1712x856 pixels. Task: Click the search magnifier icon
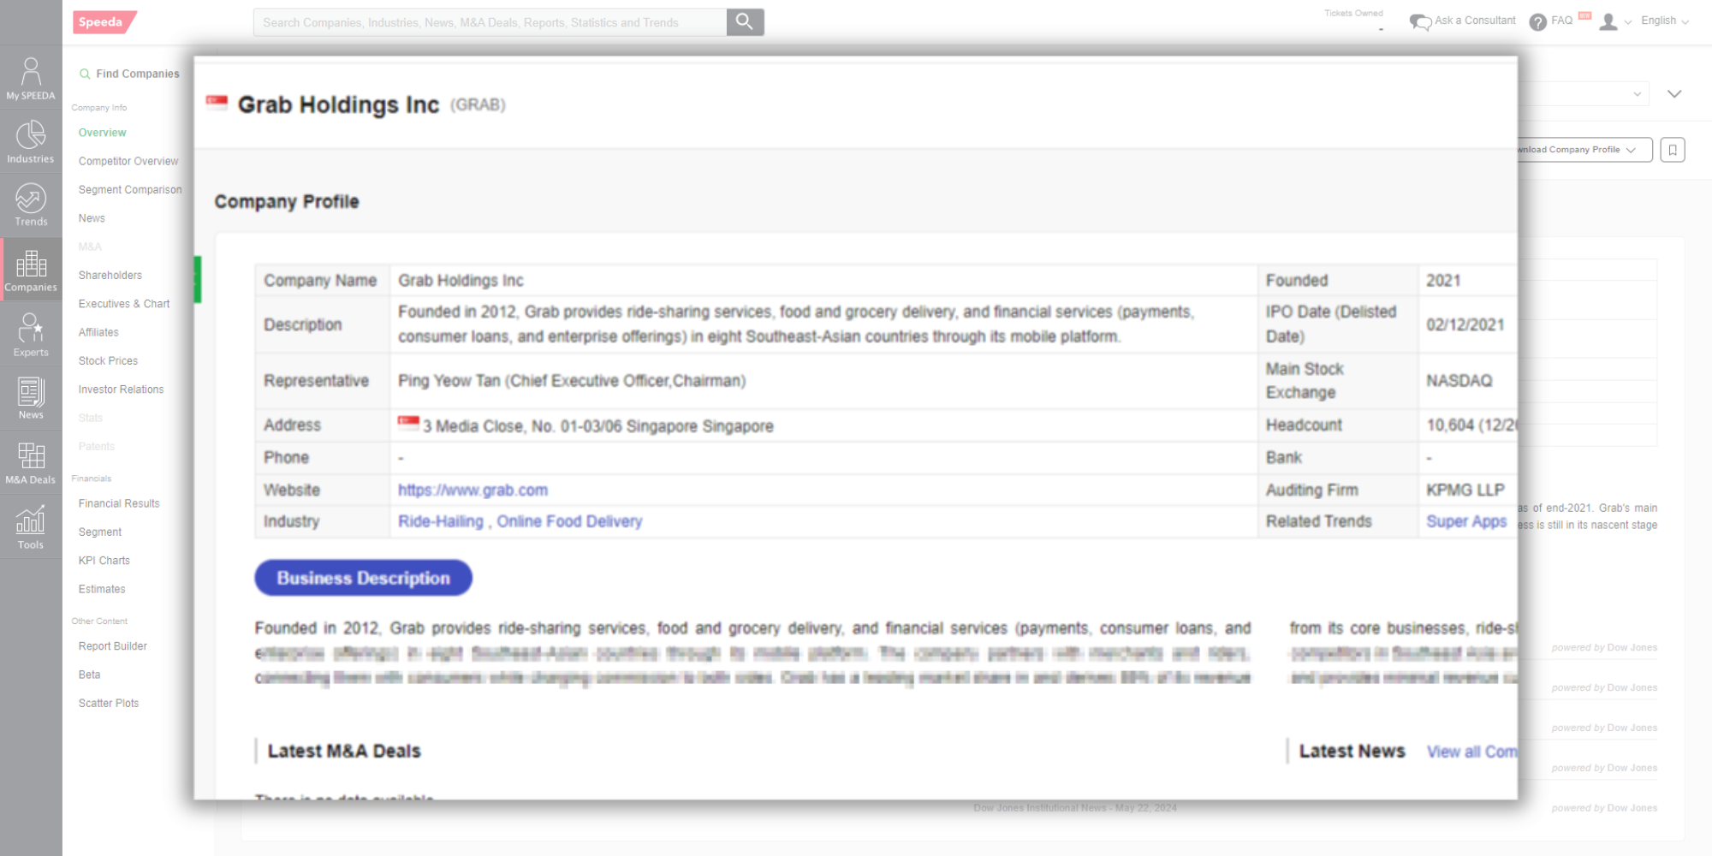coord(743,21)
